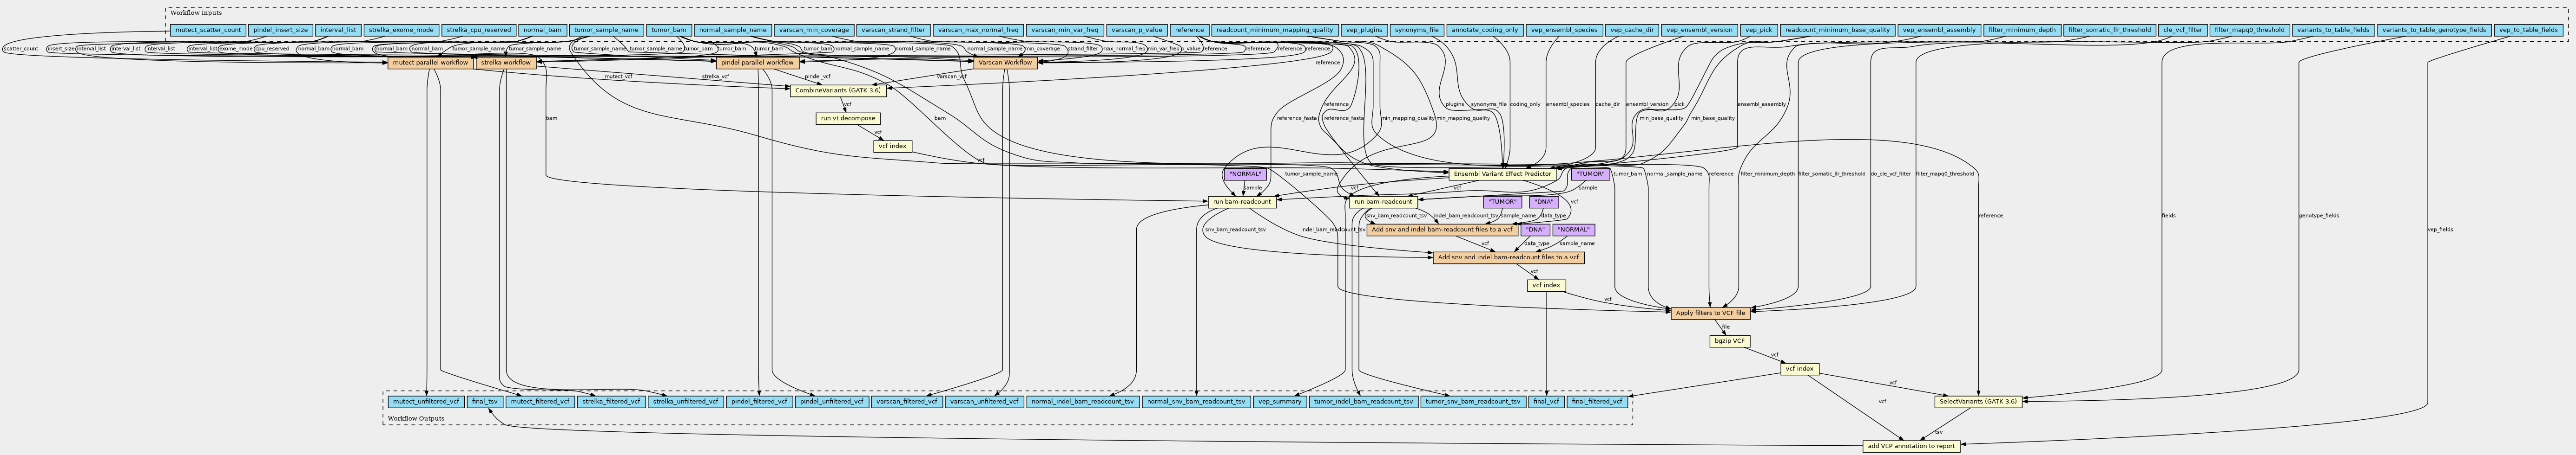Click the mutect_filtered_vcf output node

[539, 402]
